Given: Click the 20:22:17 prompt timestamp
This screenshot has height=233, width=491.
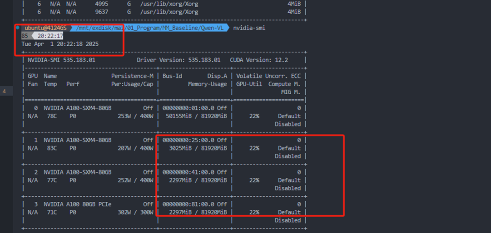Looking at the screenshot, I should (50, 36).
